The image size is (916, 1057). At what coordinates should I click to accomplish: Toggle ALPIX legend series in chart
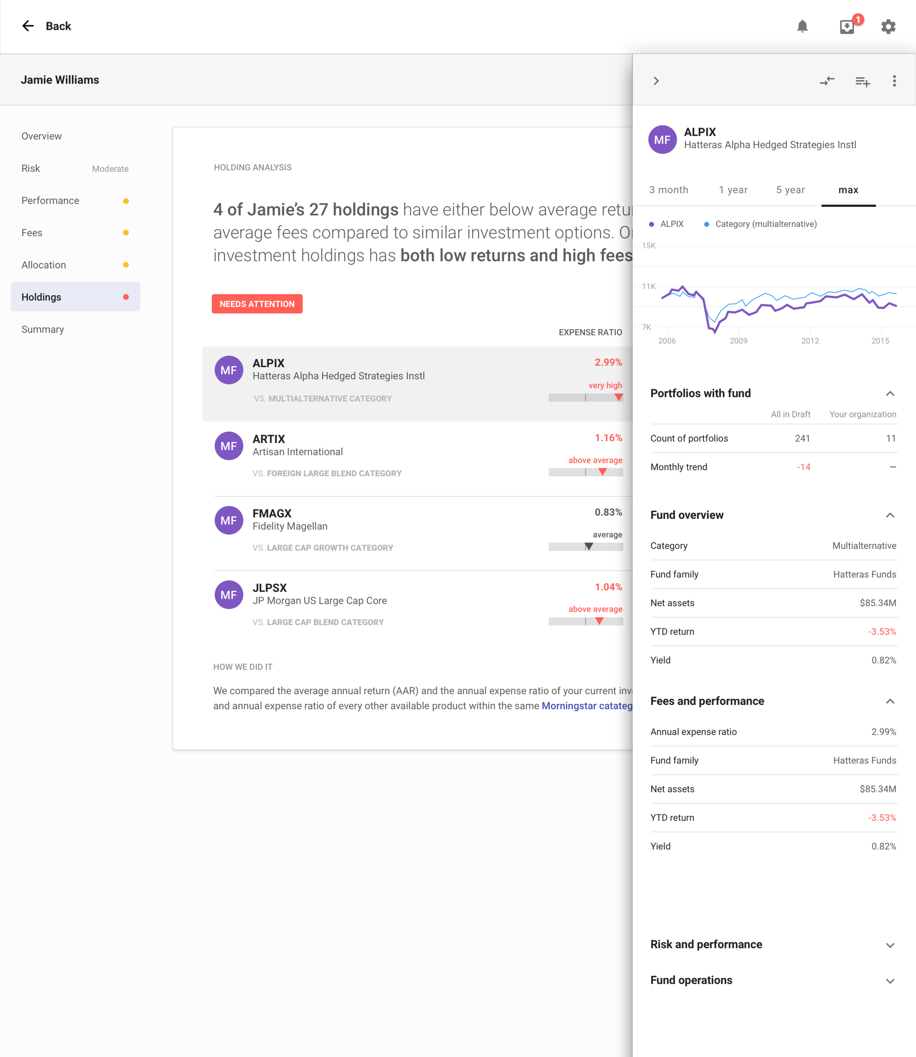click(666, 224)
